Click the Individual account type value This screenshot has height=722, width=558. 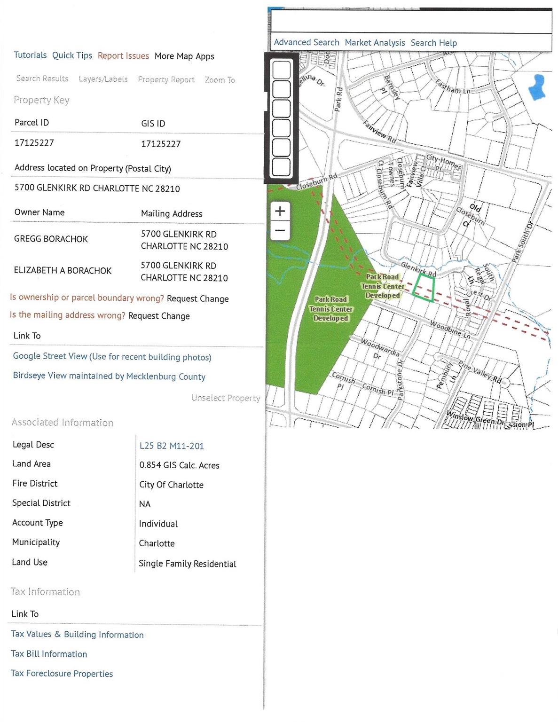point(158,524)
